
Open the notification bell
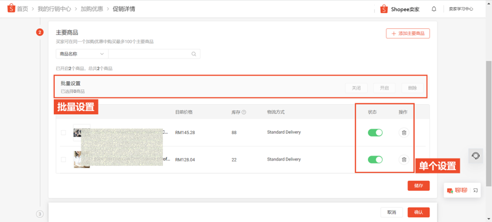(434, 9)
